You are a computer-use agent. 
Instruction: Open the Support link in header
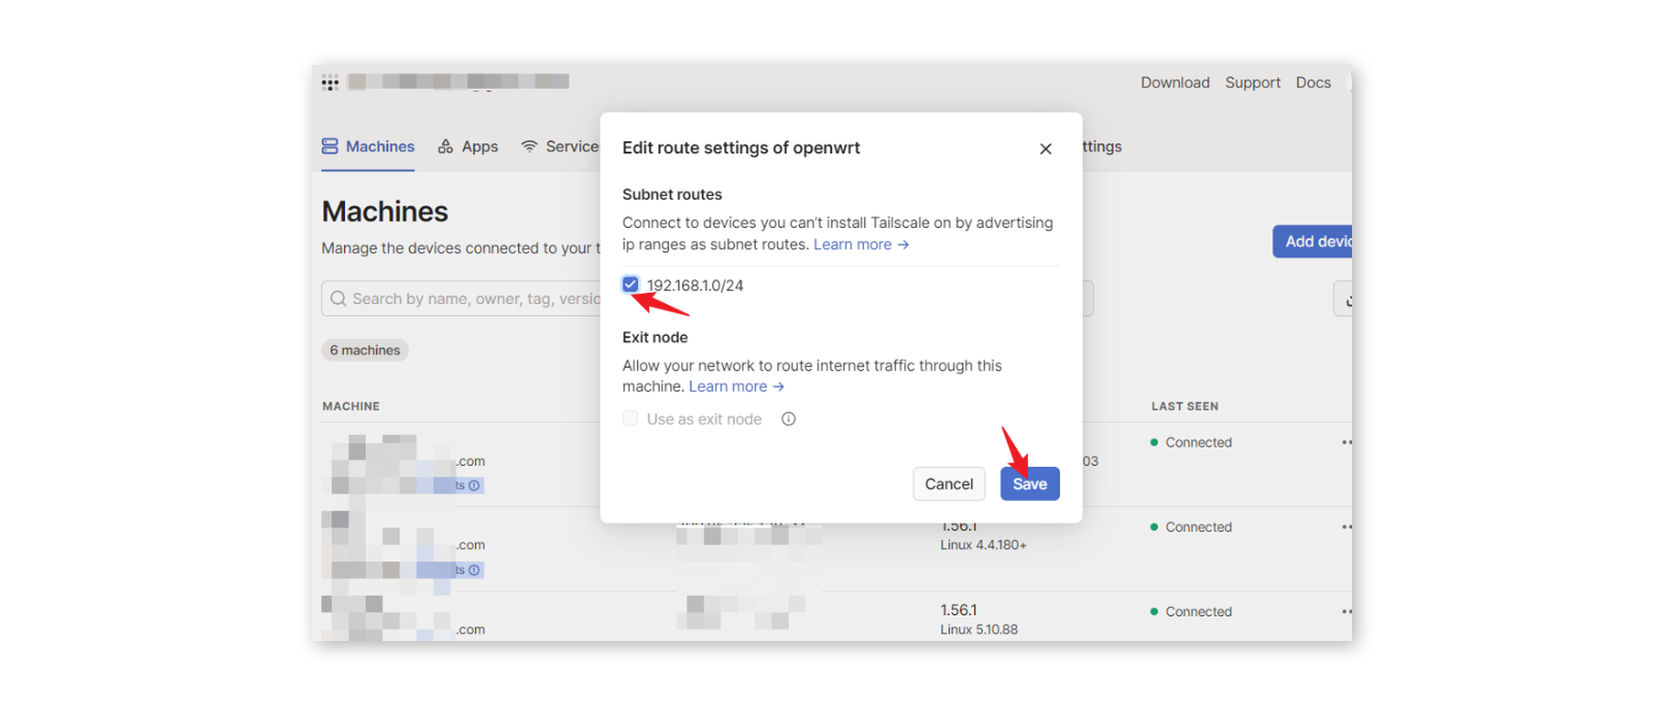(1252, 82)
